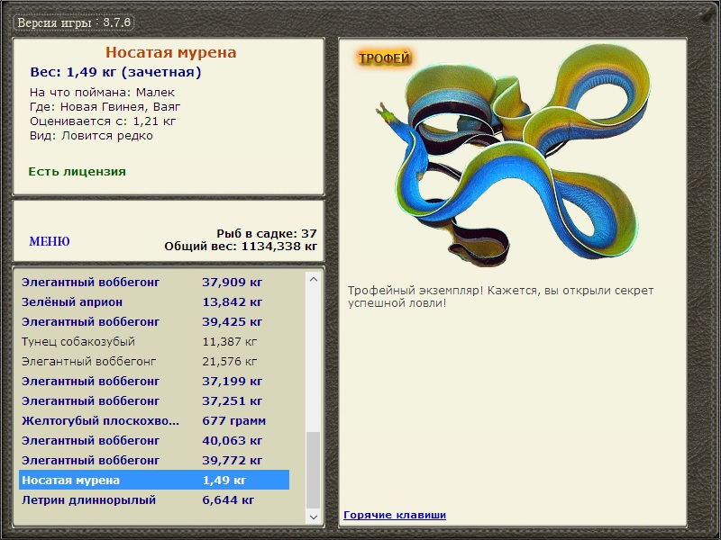This screenshot has height=540, width=721.
Task: Select Элегантный воббегонг 40,063 кг row
Action: click(x=154, y=440)
